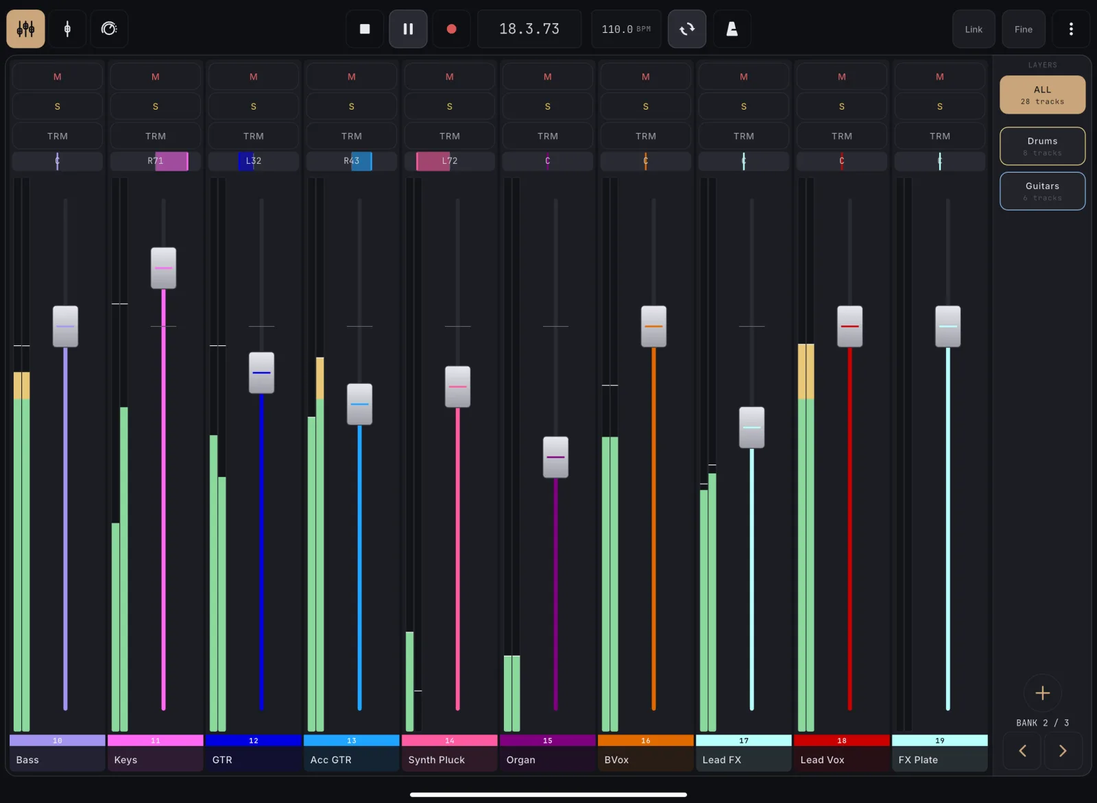
Task: Click the Synth Pluck pan control L72
Action: (x=450, y=161)
